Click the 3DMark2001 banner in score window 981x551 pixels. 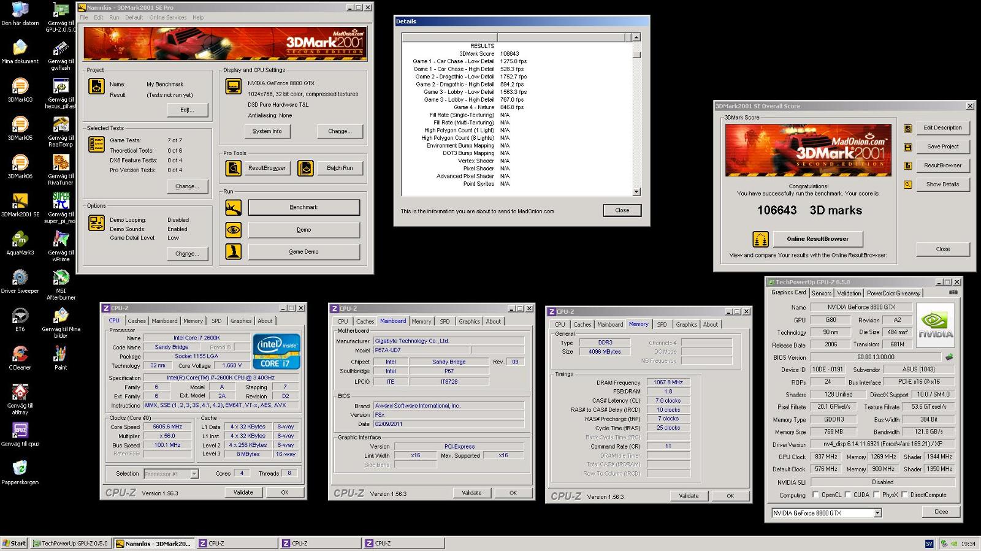tap(807, 150)
